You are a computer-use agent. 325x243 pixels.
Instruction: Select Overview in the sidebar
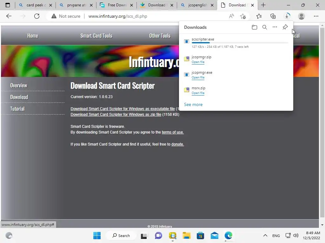(19, 85)
